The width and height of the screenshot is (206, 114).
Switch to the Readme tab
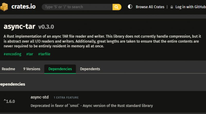coord(8,69)
